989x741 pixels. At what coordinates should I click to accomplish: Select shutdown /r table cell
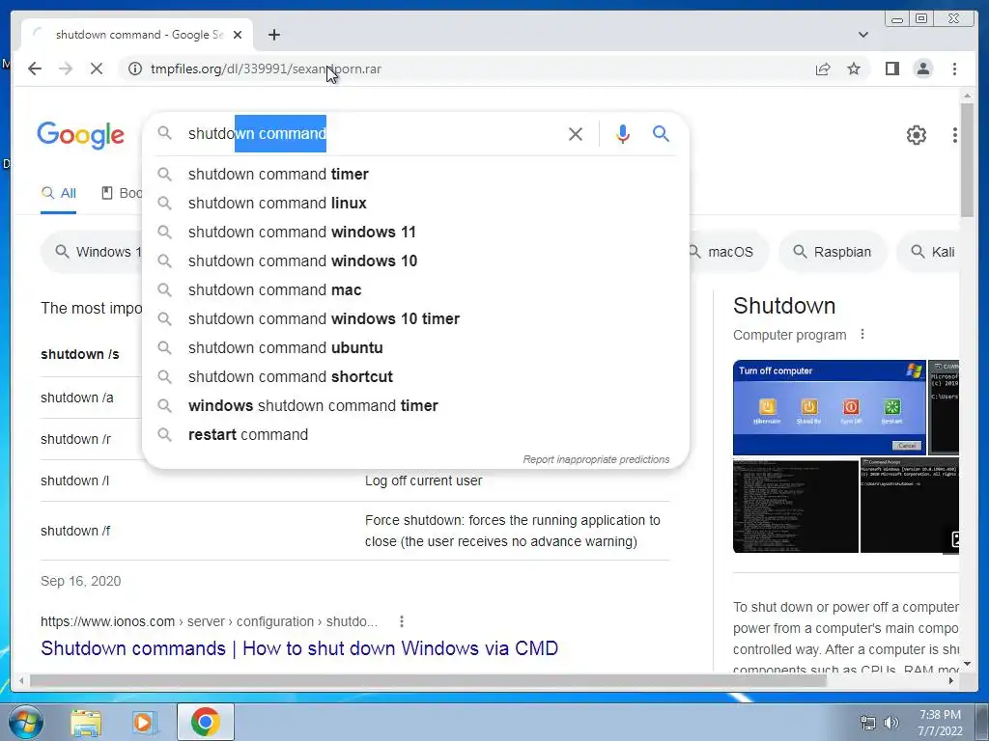[x=75, y=439]
